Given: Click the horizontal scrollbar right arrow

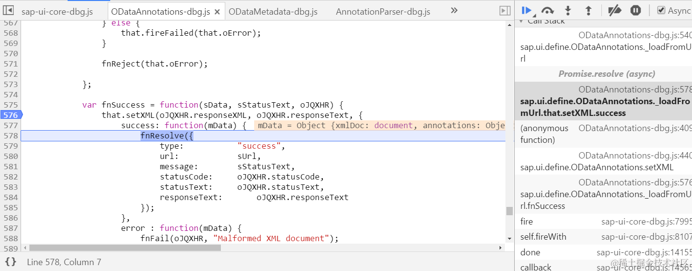Looking at the screenshot, I should pyautogui.click(x=501, y=248).
